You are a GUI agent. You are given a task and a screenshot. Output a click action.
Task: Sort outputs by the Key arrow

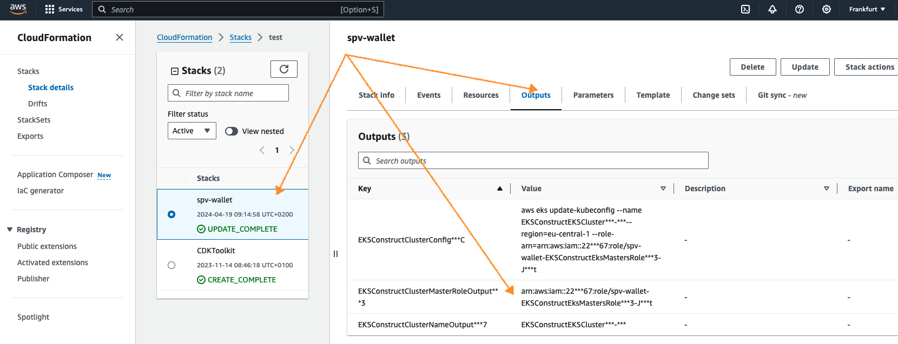pos(500,188)
